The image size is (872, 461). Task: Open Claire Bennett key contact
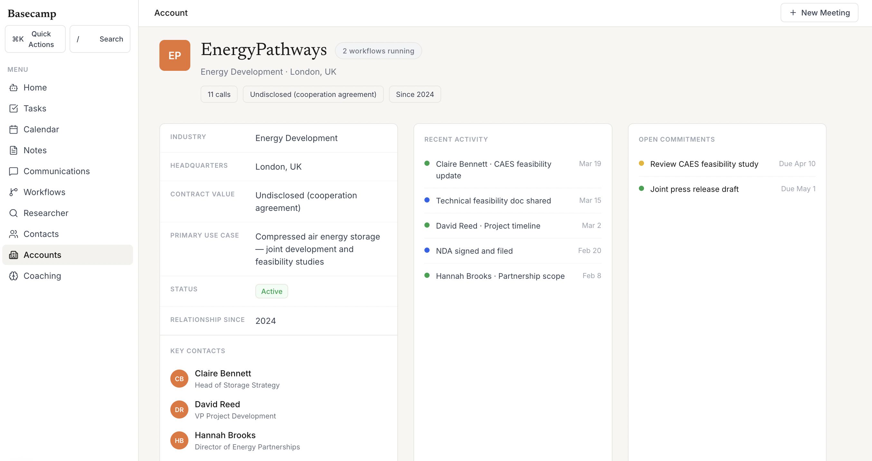tap(223, 373)
